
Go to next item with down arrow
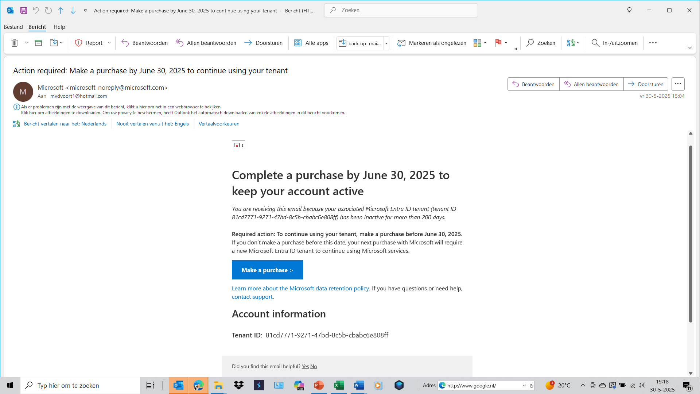[x=73, y=10]
